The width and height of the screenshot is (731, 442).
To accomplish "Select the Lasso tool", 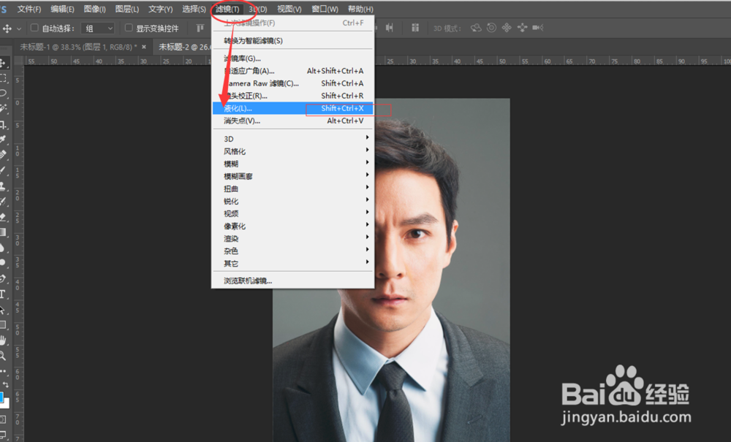I will pos(6,93).
